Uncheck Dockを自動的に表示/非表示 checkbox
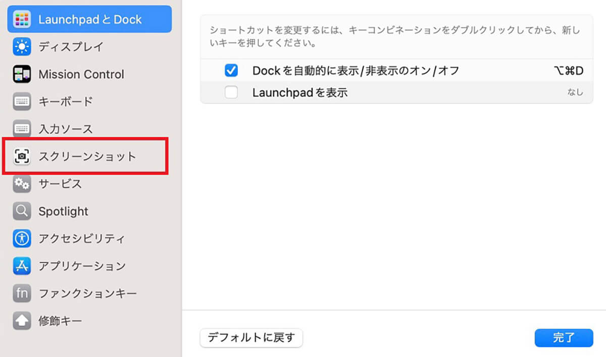 pos(231,71)
